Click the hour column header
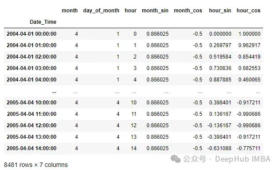The width and height of the screenshot is (279, 170). (x=130, y=11)
